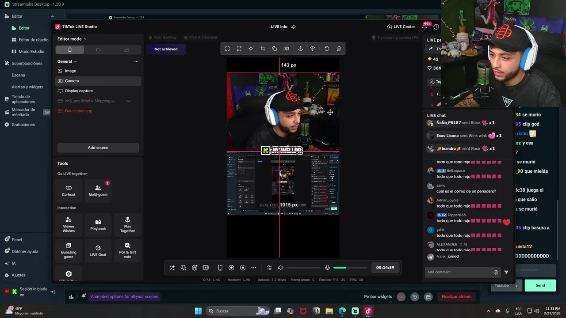Screen dimensions: 566x318
Task: Mute the speaker output icon
Action: coord(280,268)
